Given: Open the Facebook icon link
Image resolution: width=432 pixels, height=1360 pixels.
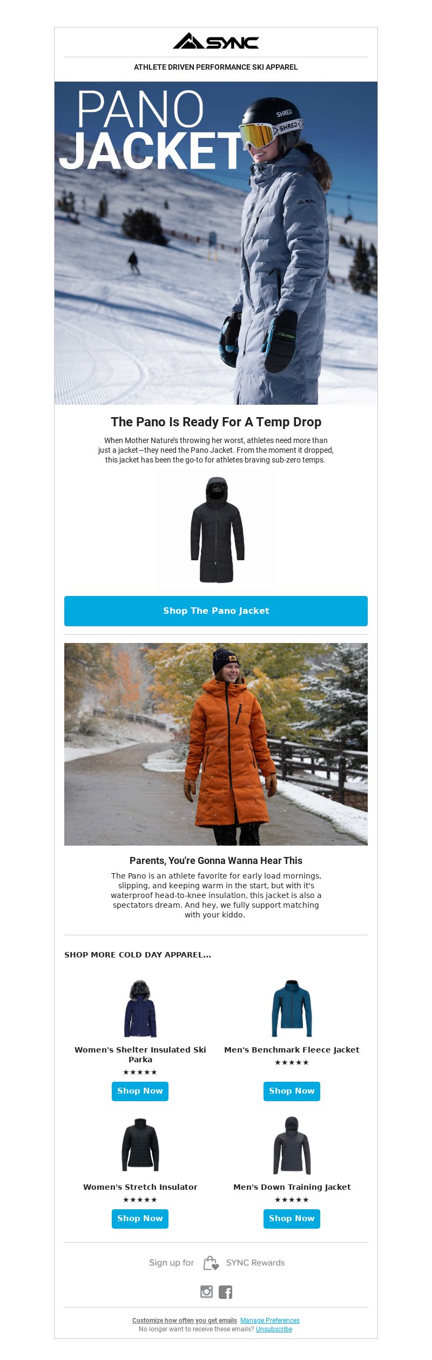Looking at the screenshot, I should tap(225, 1292).
